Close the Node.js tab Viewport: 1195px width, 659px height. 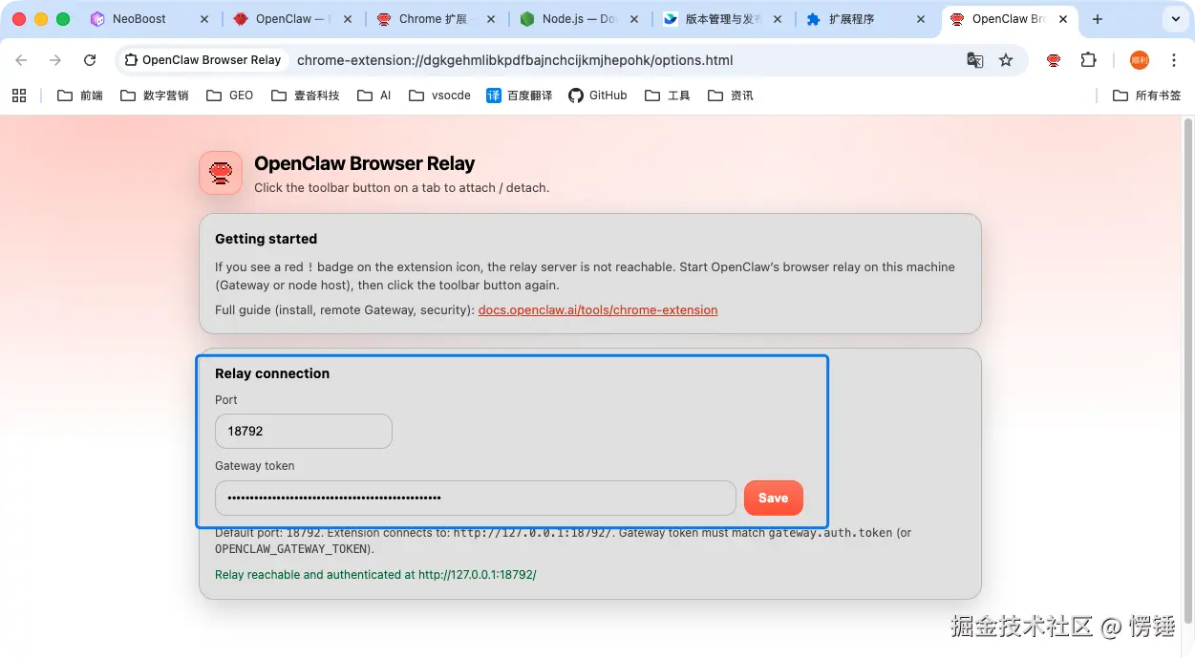tap(634, 19)
